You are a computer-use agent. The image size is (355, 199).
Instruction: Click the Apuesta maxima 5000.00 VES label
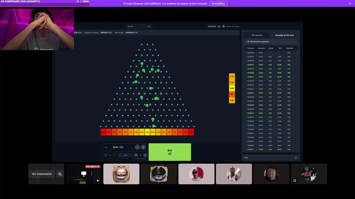click(98, 33)
